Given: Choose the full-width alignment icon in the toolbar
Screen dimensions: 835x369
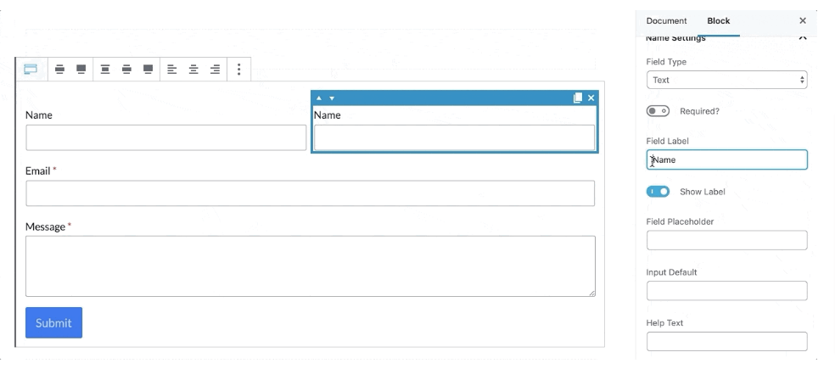Looking at the screenshot, I should 148,70.
